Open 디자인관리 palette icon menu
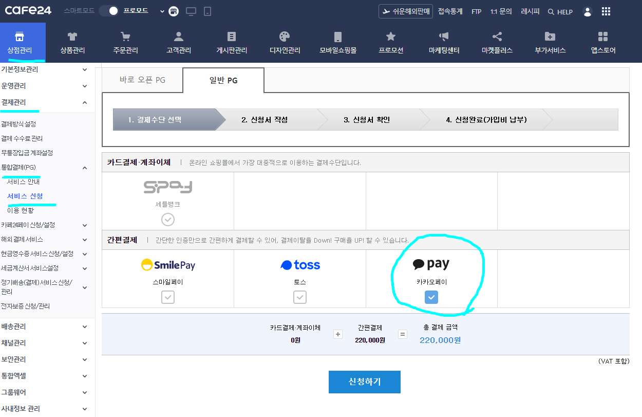The image size is (642, 417). (x=285, y=42)
